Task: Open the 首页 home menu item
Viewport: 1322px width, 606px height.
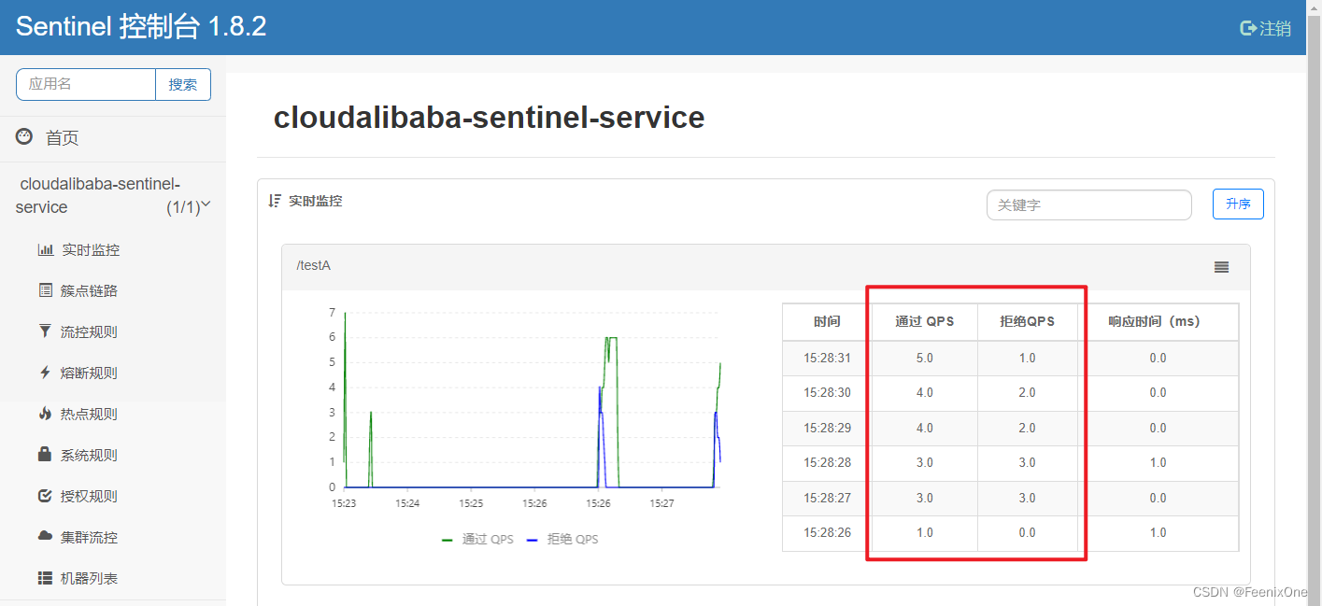Action: point(63,138)
